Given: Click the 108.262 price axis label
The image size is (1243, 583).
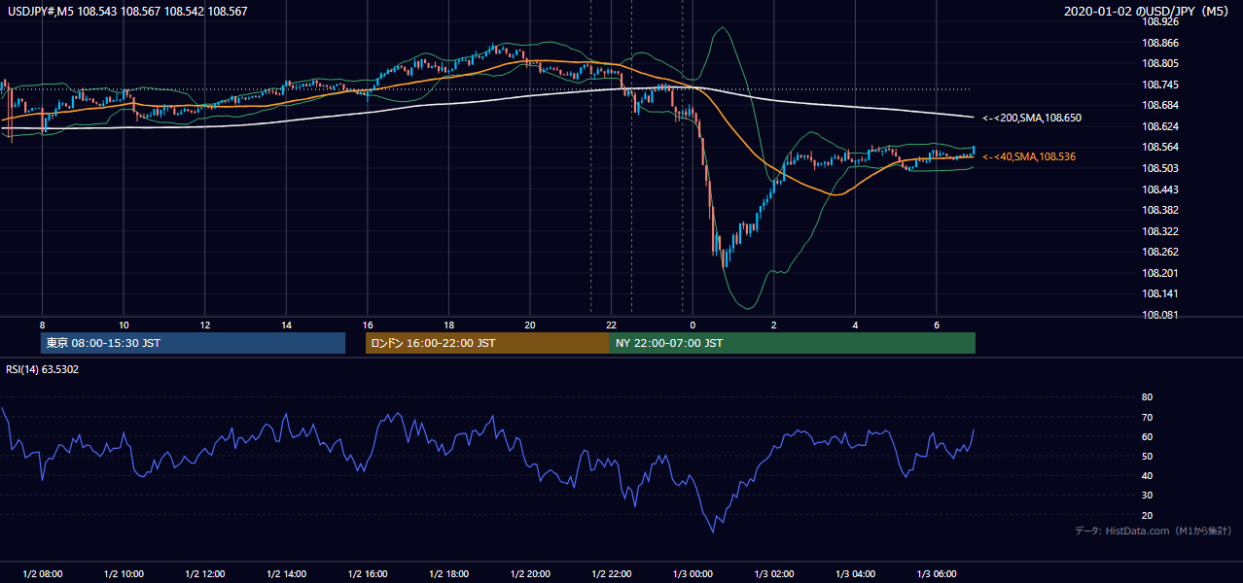Looking at the screenshot, I should (x=1160, y=252).
